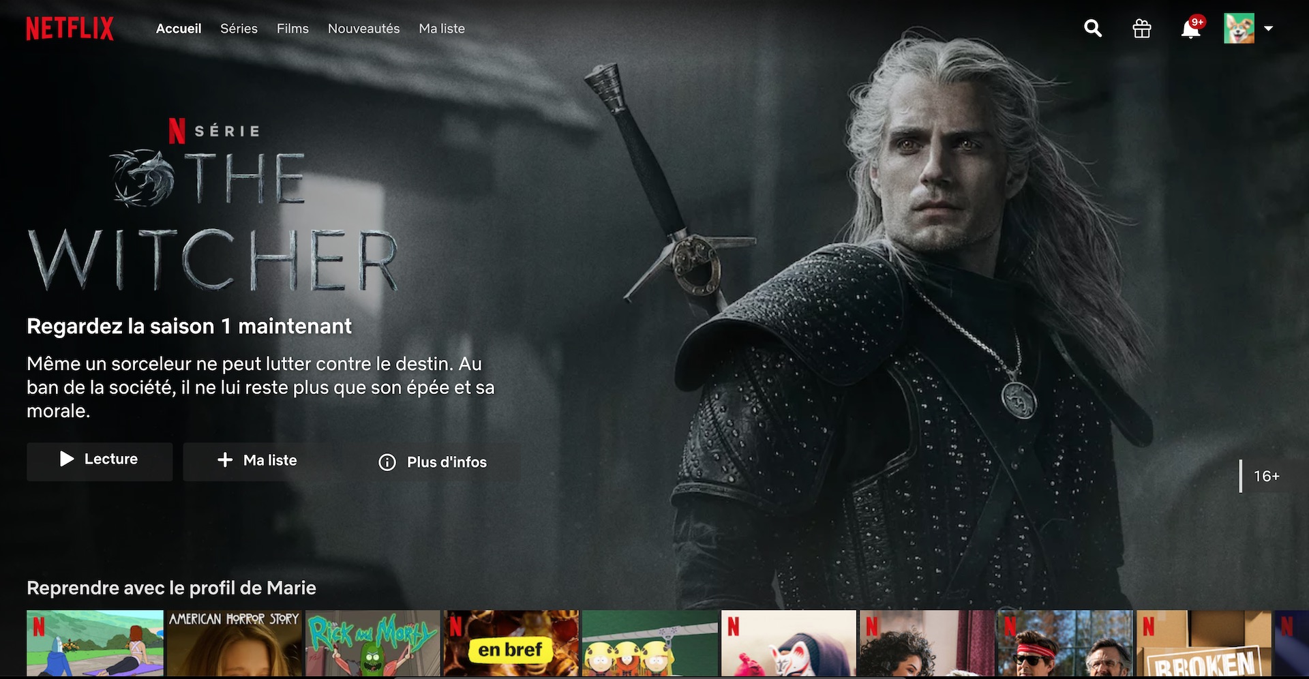
Task: Open the Broken thumbnail
Action: point(1203,644)
